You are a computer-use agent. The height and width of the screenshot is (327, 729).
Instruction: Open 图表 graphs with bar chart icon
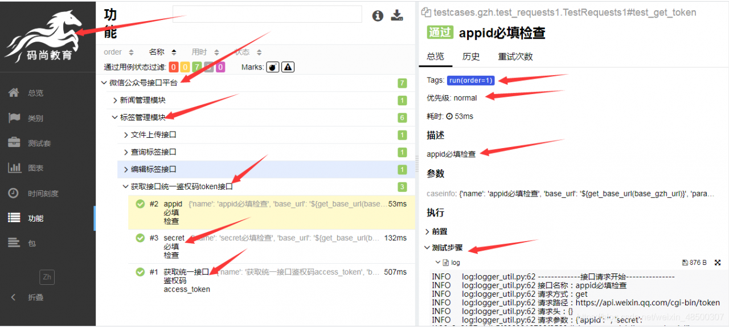[14, 168]
